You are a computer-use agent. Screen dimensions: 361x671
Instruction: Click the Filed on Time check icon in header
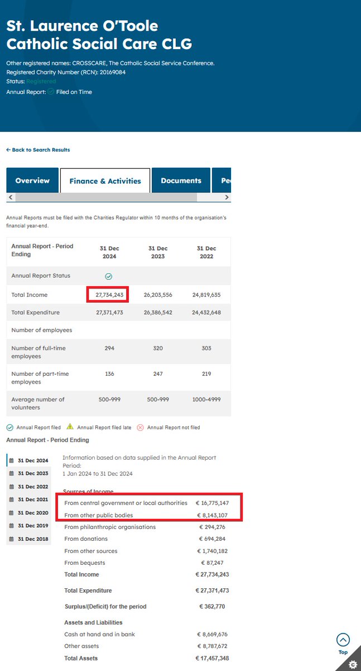(x=50, y=92)
